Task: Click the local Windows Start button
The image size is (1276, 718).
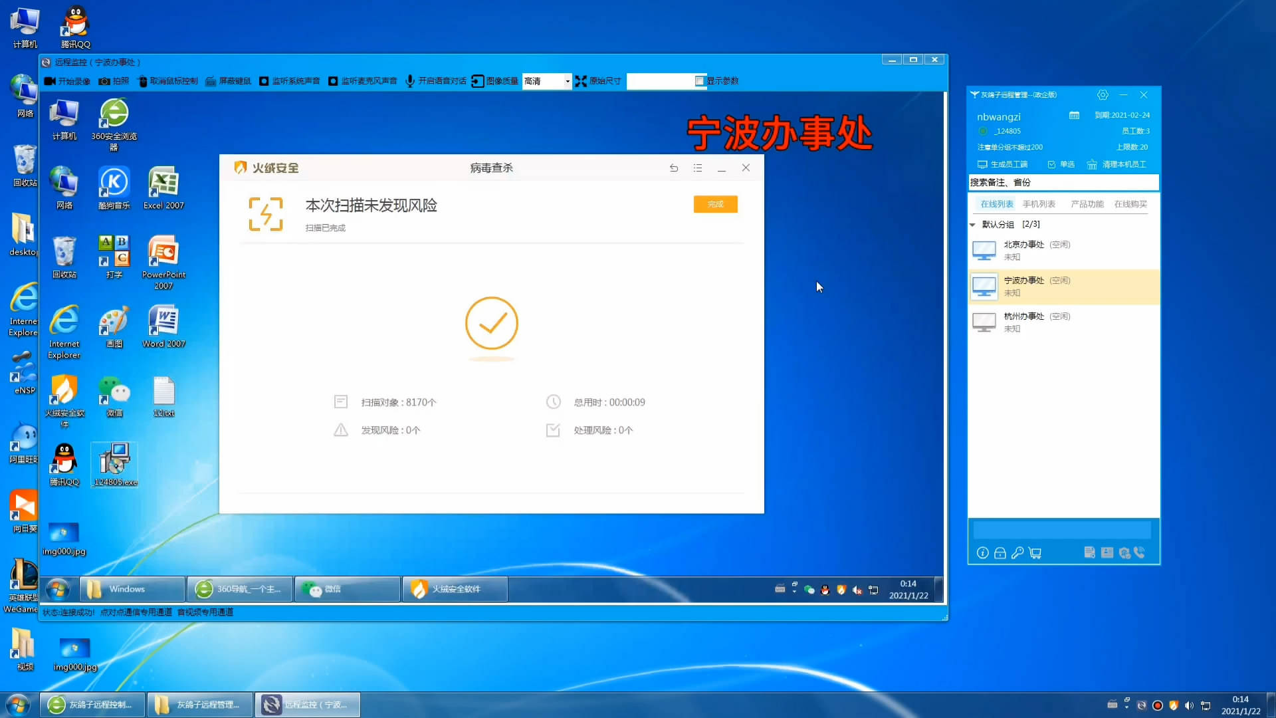Action: (x=18, y=705)
